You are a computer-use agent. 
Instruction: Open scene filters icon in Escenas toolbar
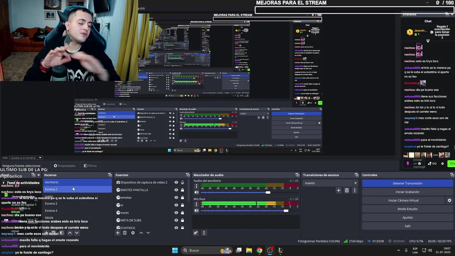pyautogui.click(x=61, y=233)
